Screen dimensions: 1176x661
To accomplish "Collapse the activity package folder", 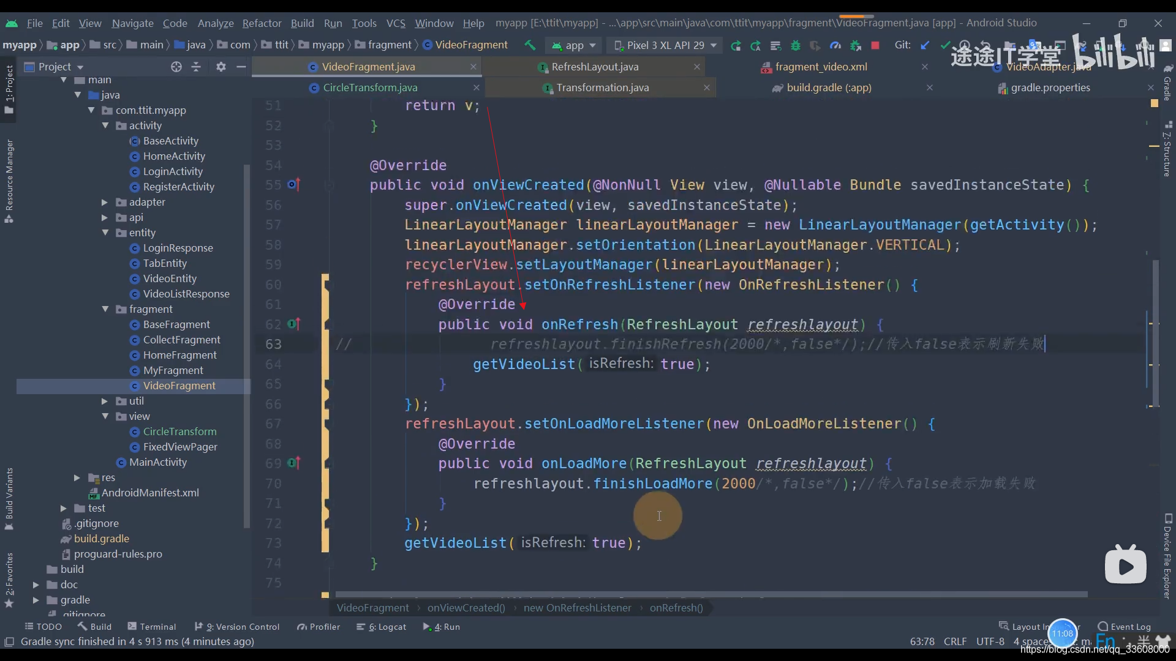I will (105, 125).
